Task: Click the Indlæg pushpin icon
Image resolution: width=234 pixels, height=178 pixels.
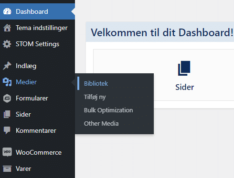Action: pyautogui.click(x=7, y=66)
